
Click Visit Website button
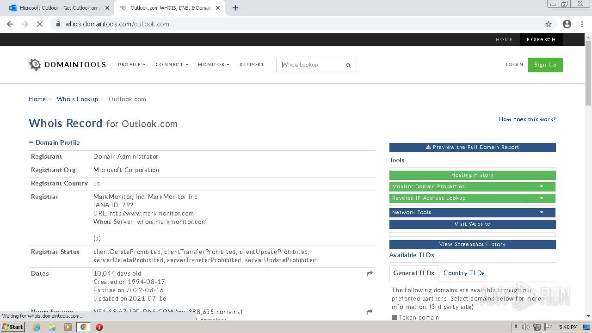pos(472,224)
